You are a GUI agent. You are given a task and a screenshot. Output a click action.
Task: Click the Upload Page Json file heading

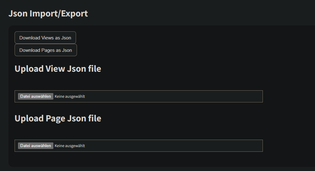click(58, 118)
